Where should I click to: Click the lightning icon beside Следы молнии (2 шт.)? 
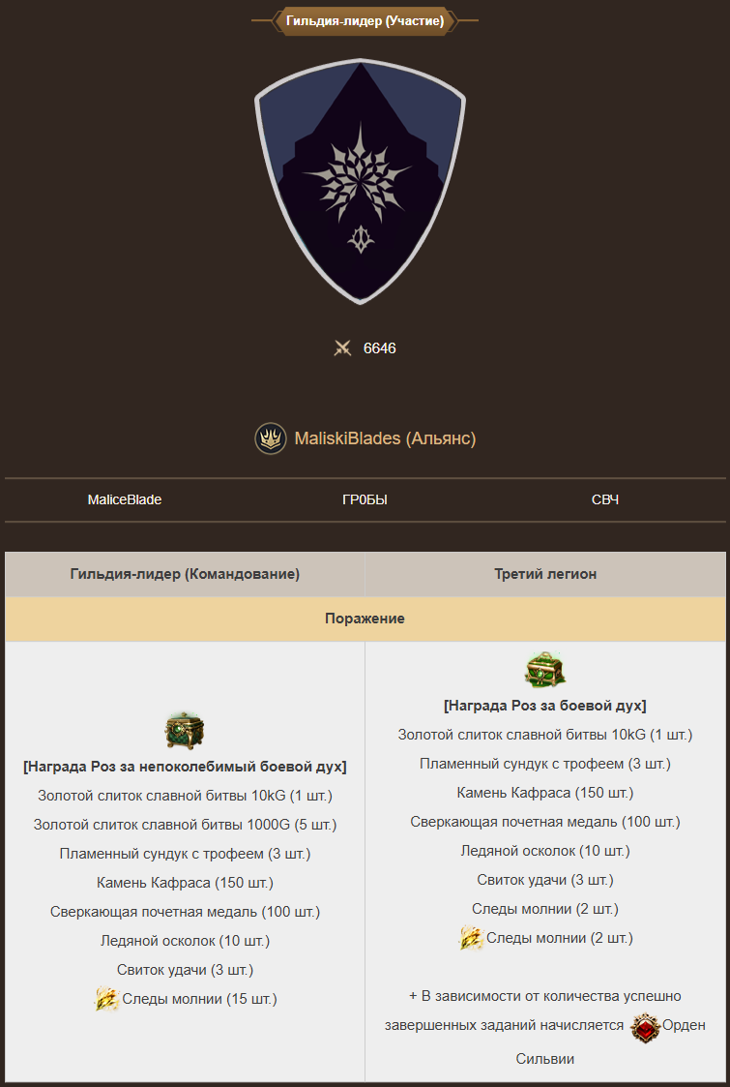471,938
